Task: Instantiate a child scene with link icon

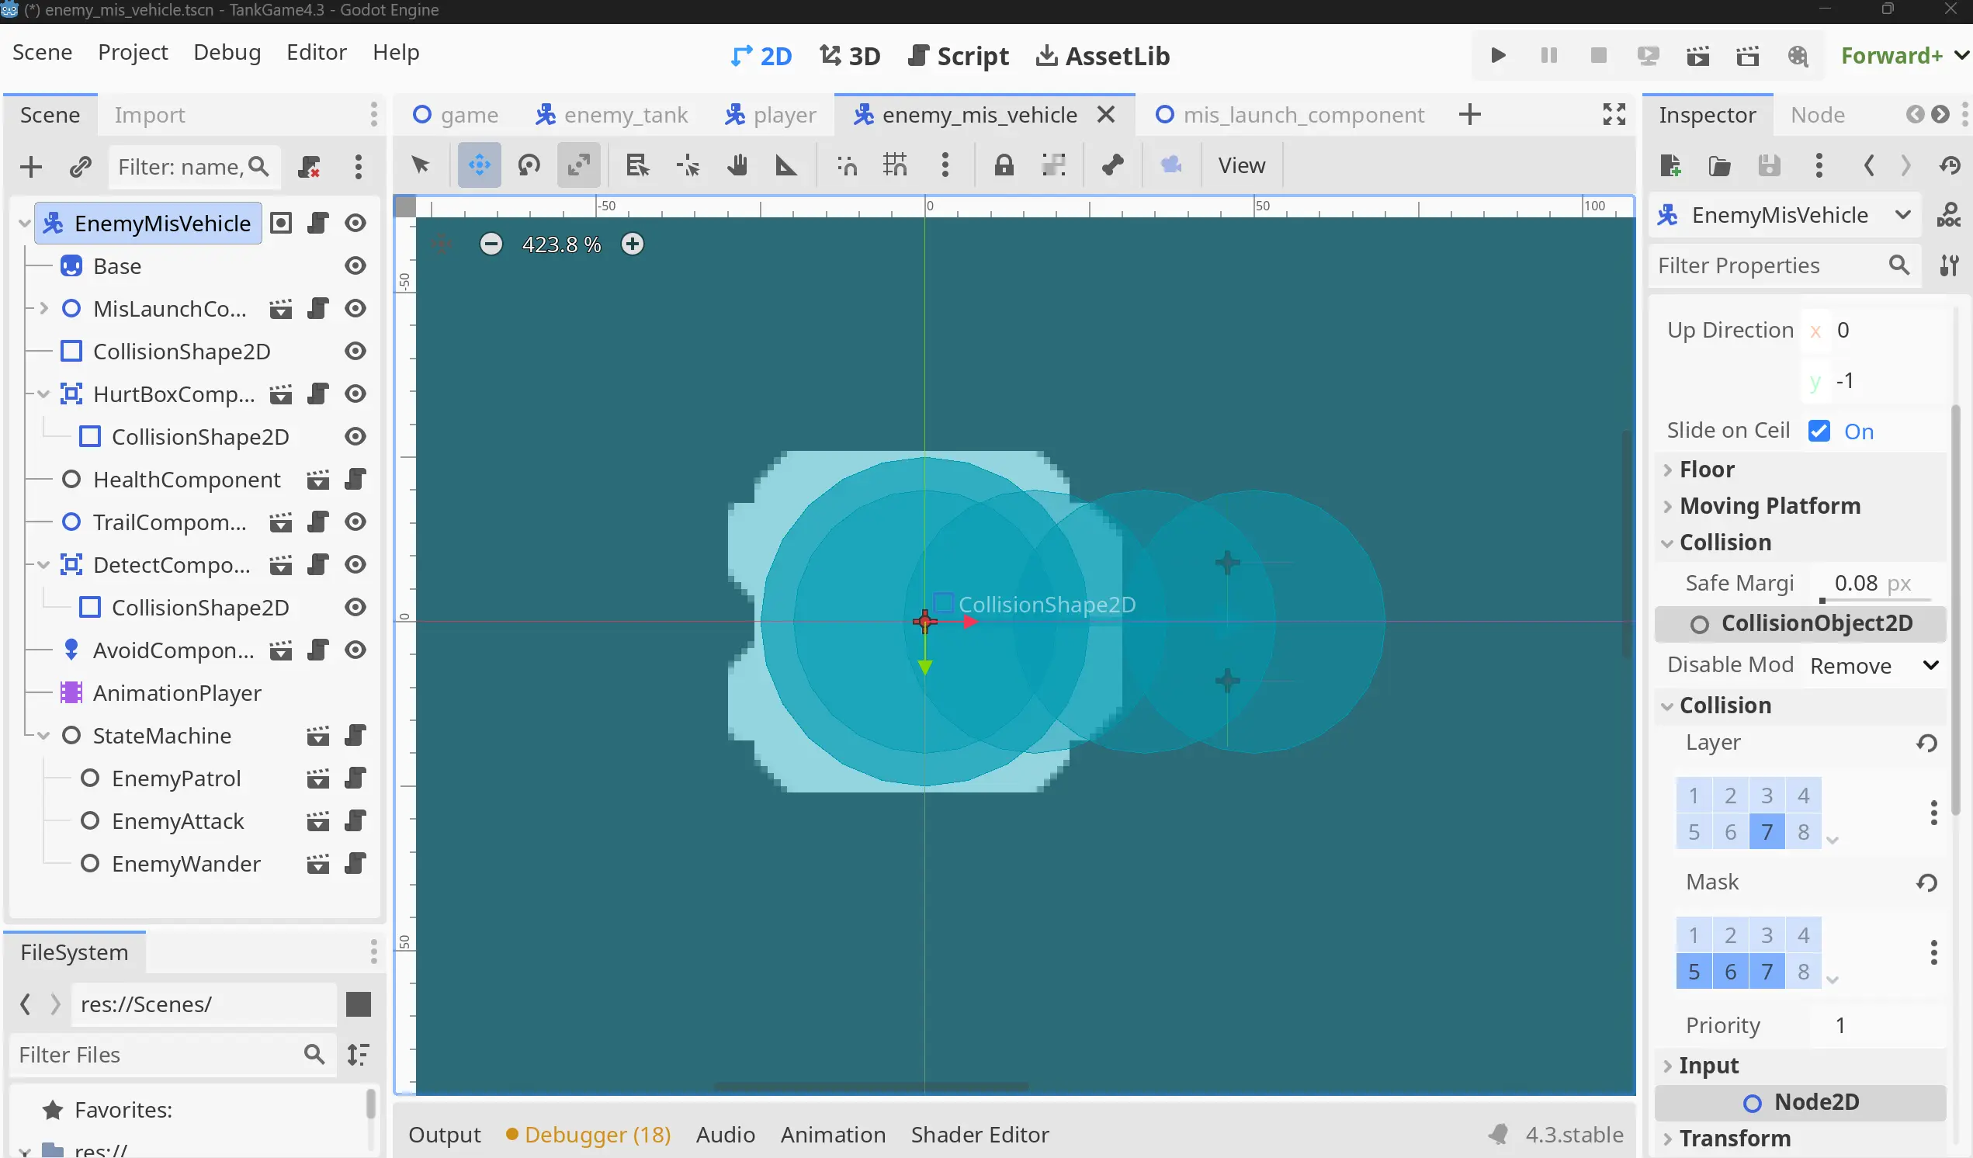Action: [x=80, y=167]
